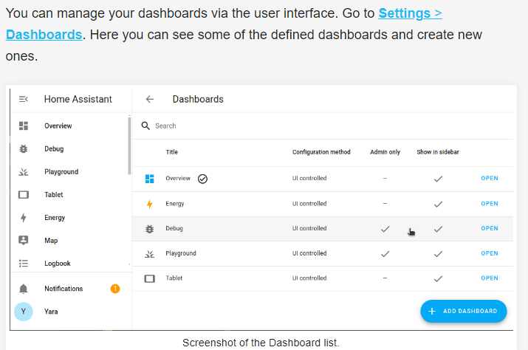Click the Debug bug icon in table

coord(149,229)
